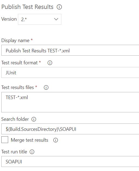This screenshot has width=139, height=171.
Task: Open the Test result format JUnit combo box
Action: [70, 72]
